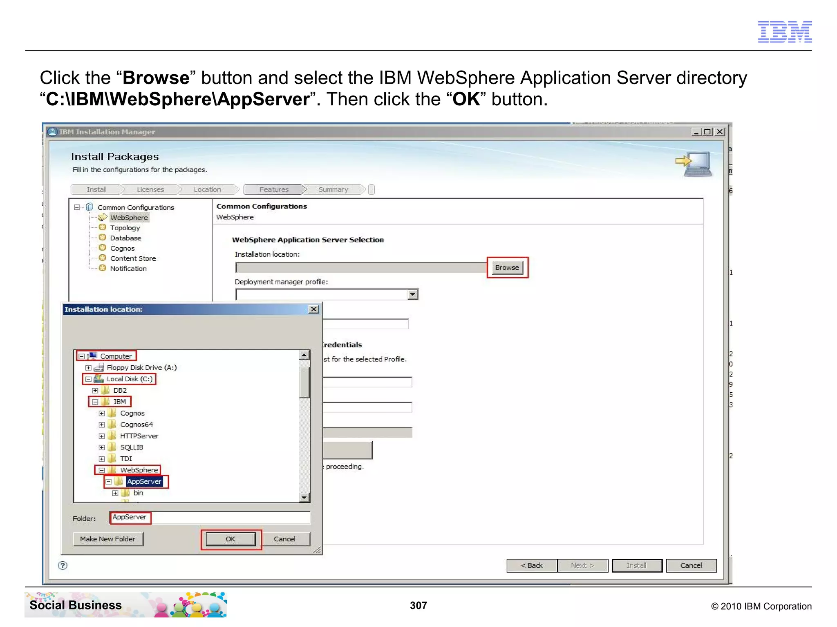Expand the HTTPServer folder node
The width and height of the screenshot is (837, 627).
point(102,436)
